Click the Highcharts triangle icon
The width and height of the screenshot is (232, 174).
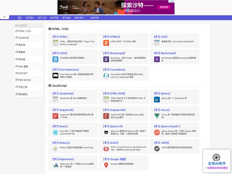(x=55, y=165)
